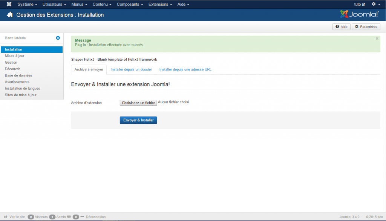Click Choisissez un fichier button
This screenshot has width=386, height=221.
tap(138, 103)
